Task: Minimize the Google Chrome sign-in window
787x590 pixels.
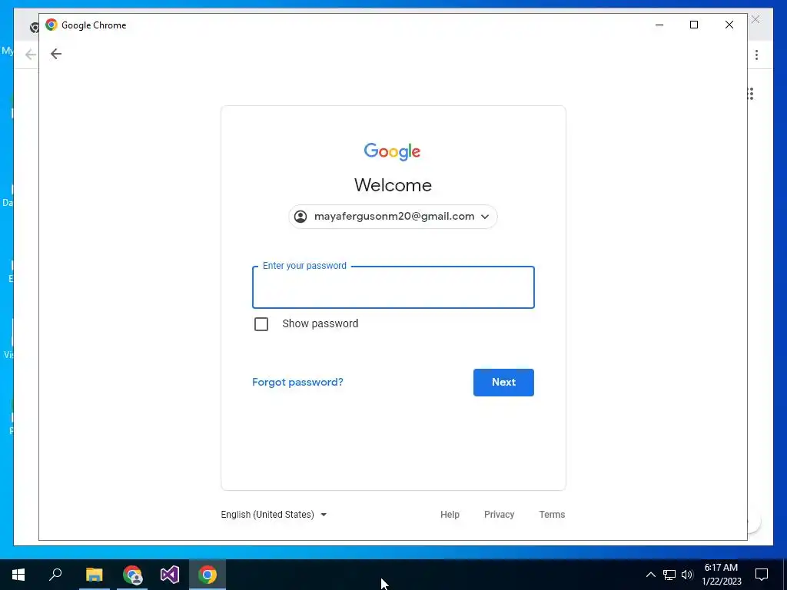Action: 659,25
